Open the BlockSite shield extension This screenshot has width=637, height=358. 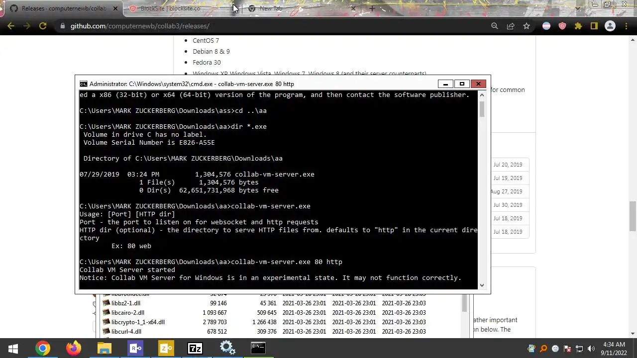pyautogui.click(x=562, y=26)
